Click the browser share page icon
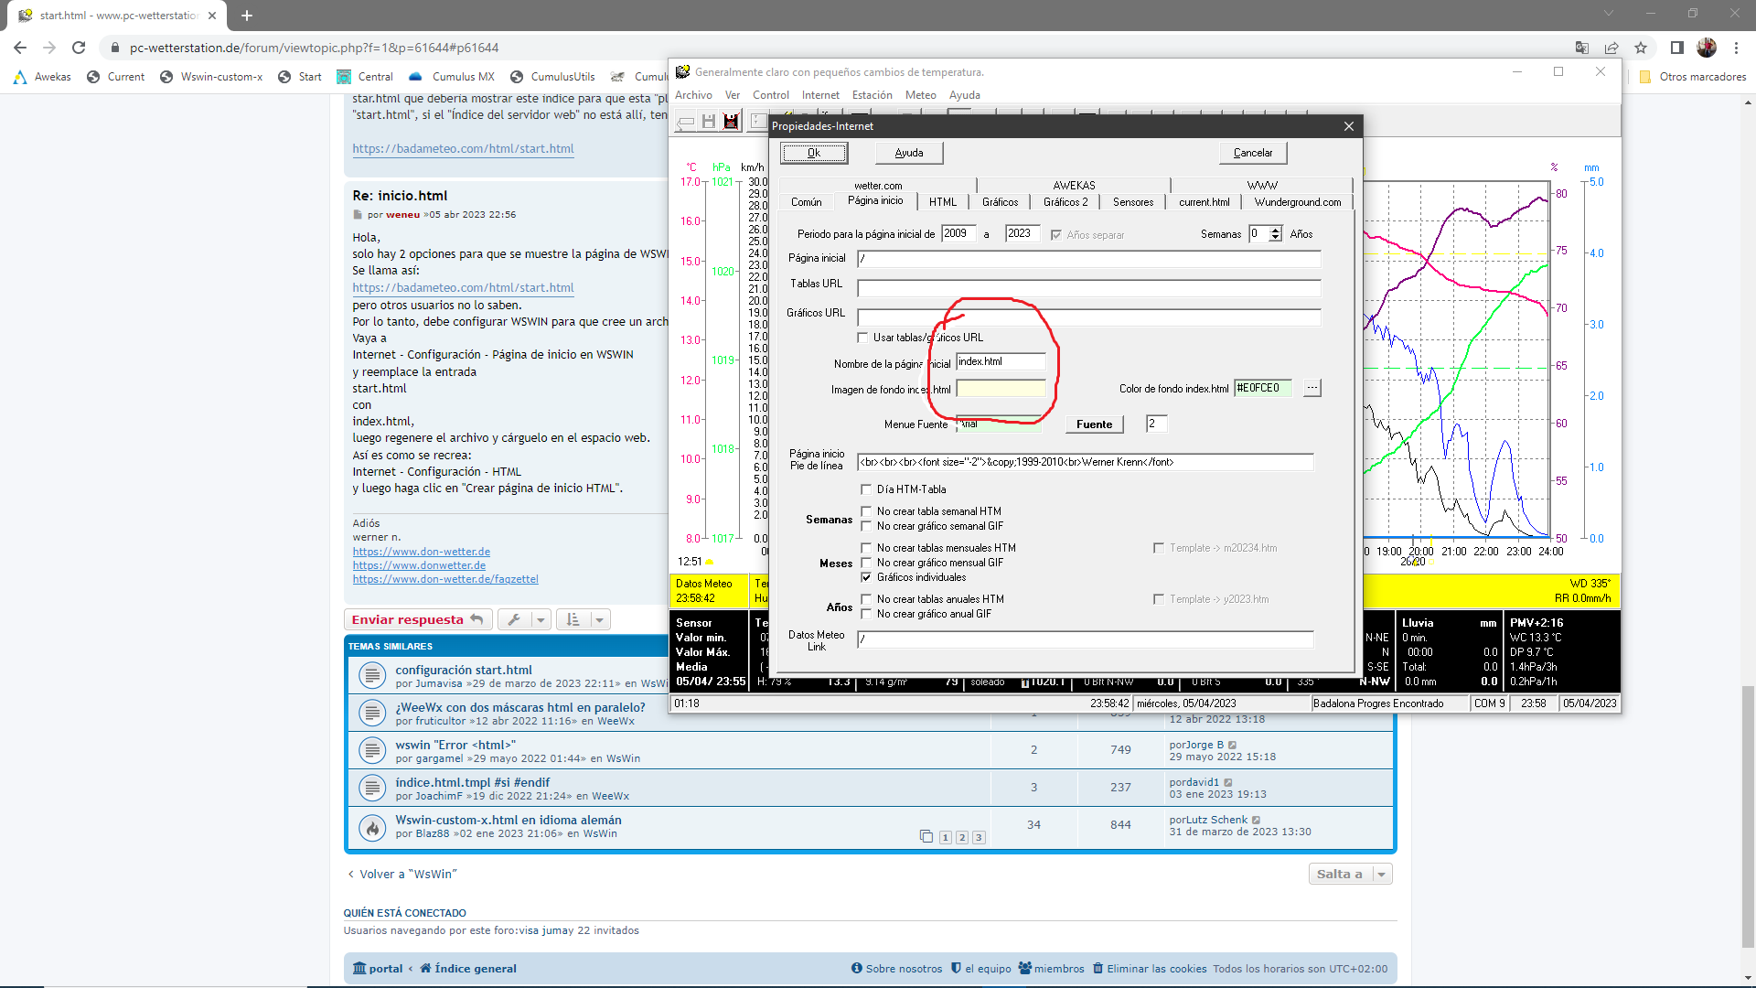This screenshot has height=988, width=1756. pos(1611,48)
